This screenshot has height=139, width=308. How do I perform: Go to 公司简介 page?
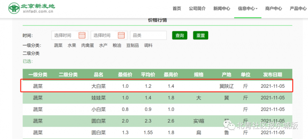(197, 8)
